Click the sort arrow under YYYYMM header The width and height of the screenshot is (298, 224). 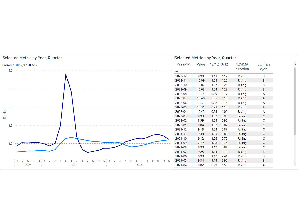(177, 72)
